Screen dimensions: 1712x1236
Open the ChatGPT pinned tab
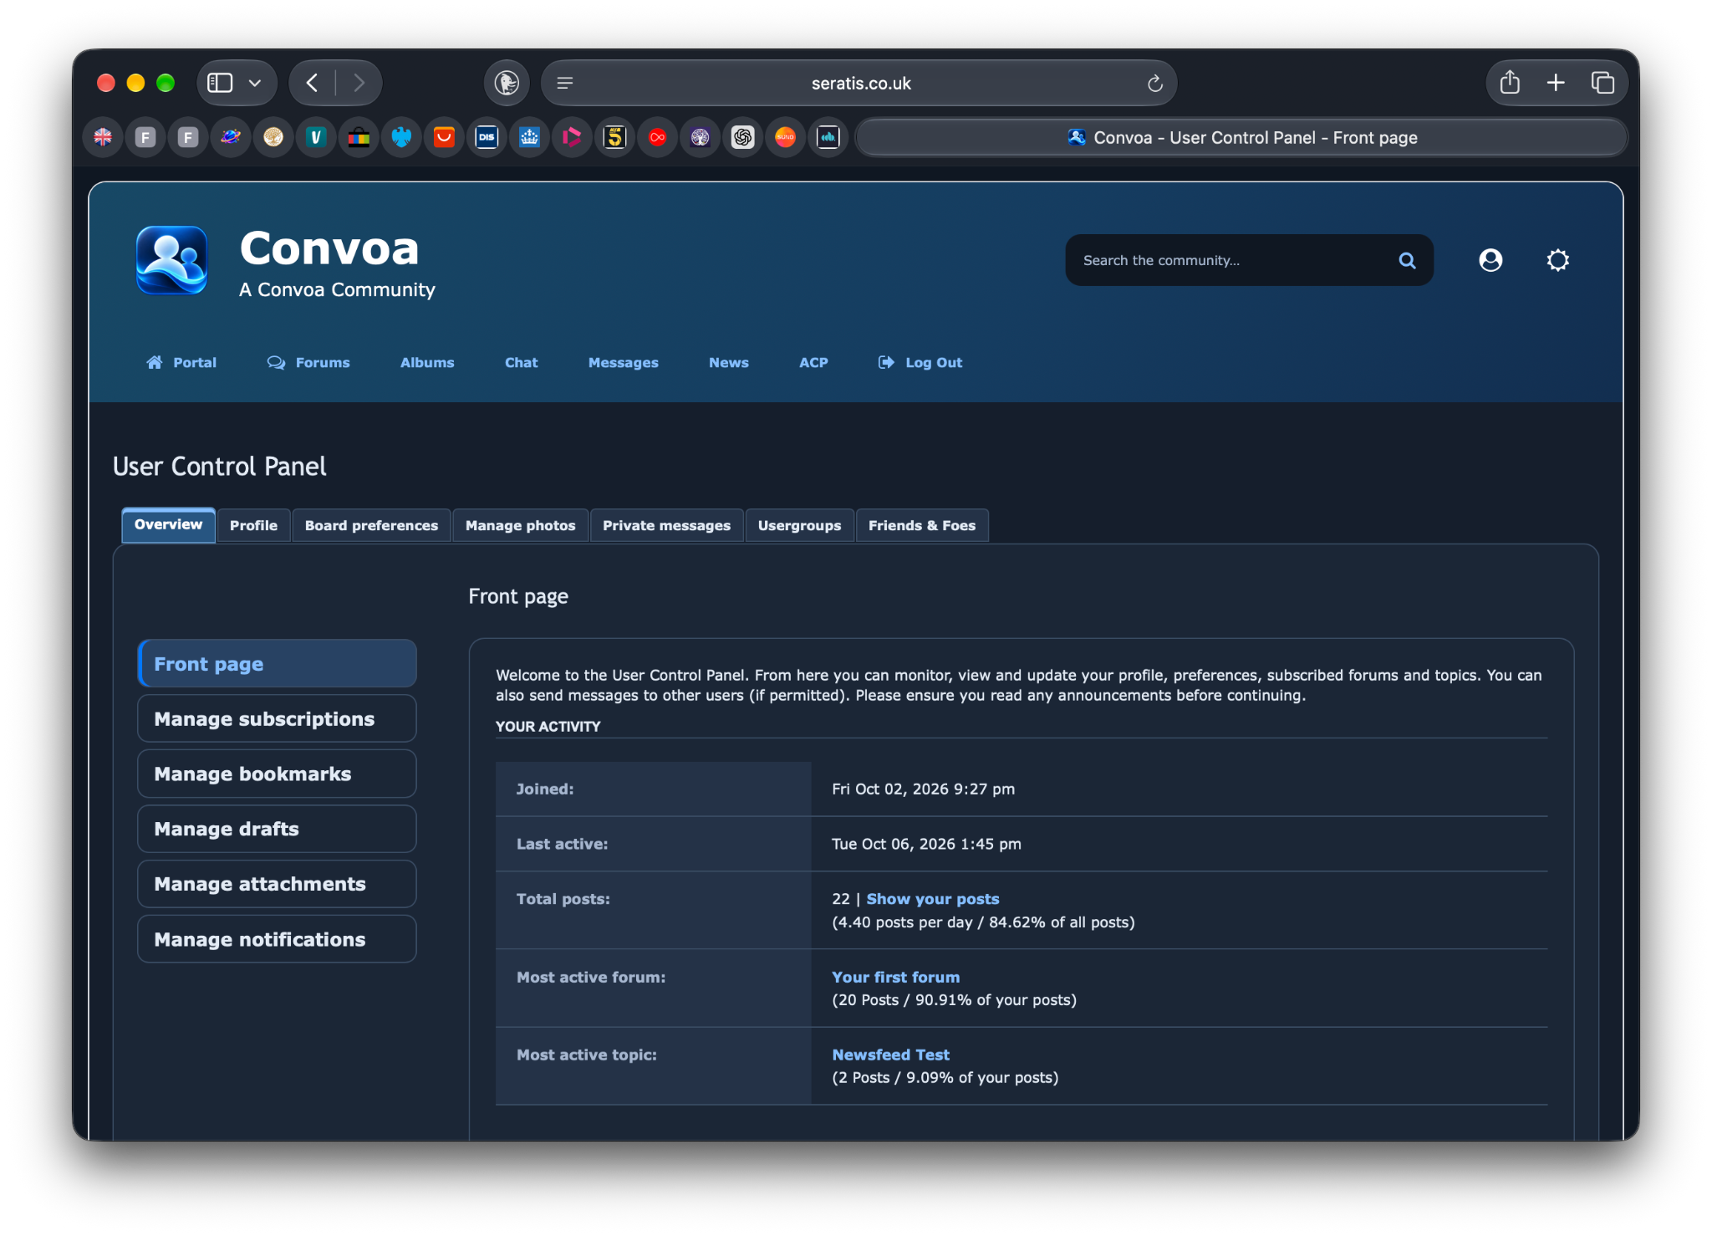click(x=742, y=137)
